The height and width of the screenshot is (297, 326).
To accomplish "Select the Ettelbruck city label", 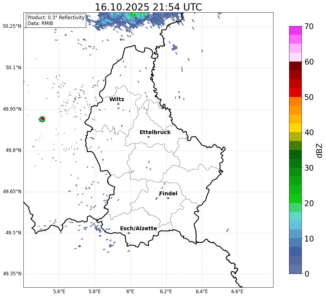I will coord(155,132).
